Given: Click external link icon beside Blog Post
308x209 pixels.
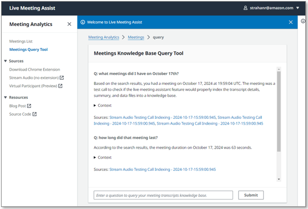Looking at the screenshot, I should click(29, 106).
